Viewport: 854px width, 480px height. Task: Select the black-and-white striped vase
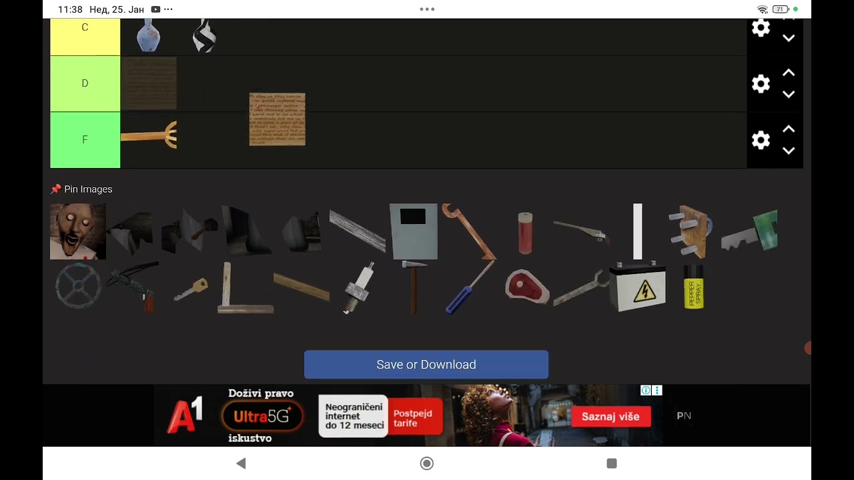coord(204,35)
